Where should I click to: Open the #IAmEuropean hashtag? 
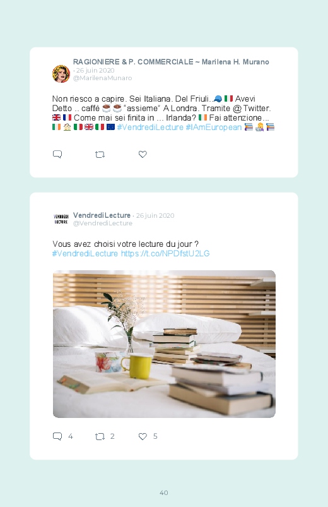pyautogui.click(x=214, y=128)
